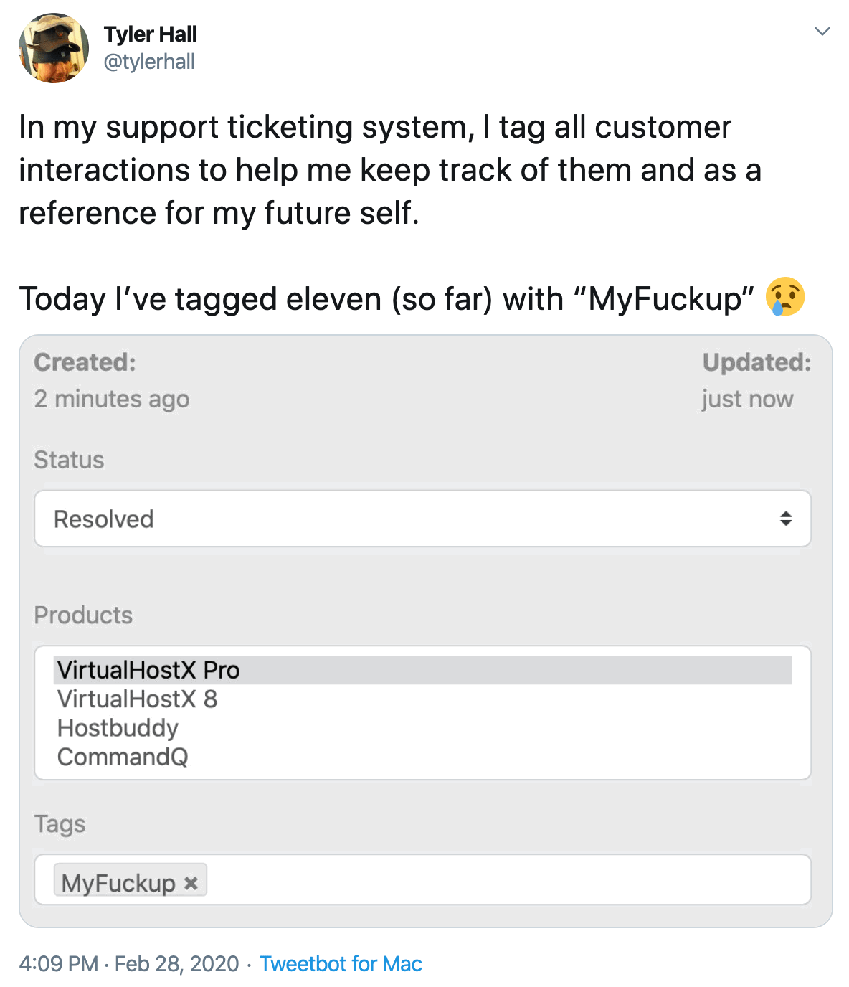
Task: Click the Products field label
Action: point(83,615)
